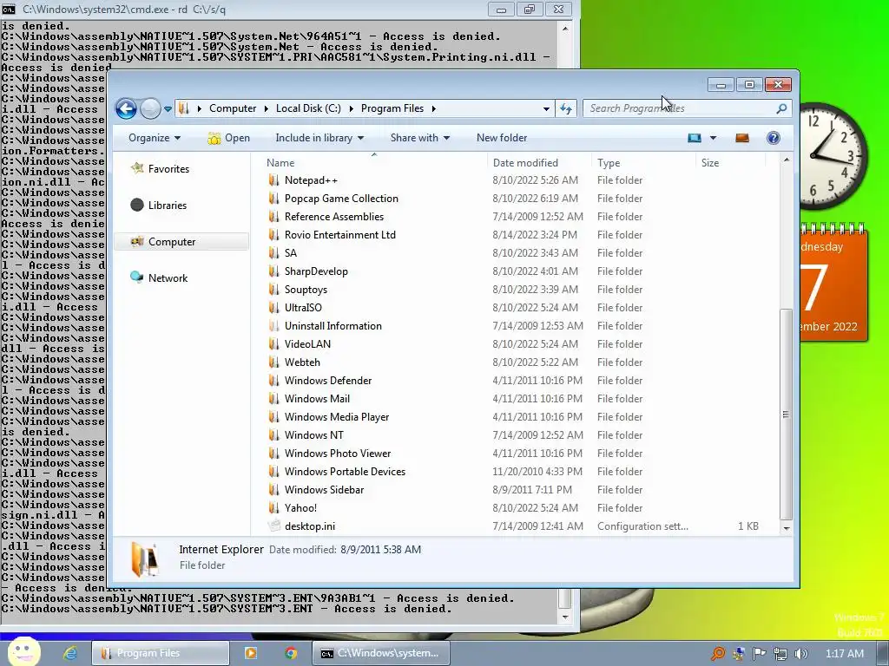Click Computer in the address breadcrumb
This screenshot has width=889, height=666.
[x=233, y=108]
